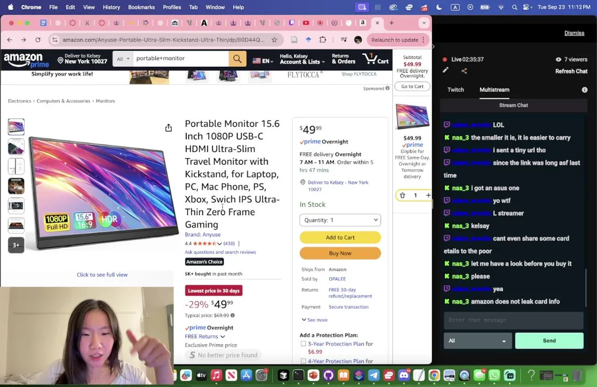Open the shopping cart icon
The width and height of the screenshot is (597, 387).
click(375, 59)
